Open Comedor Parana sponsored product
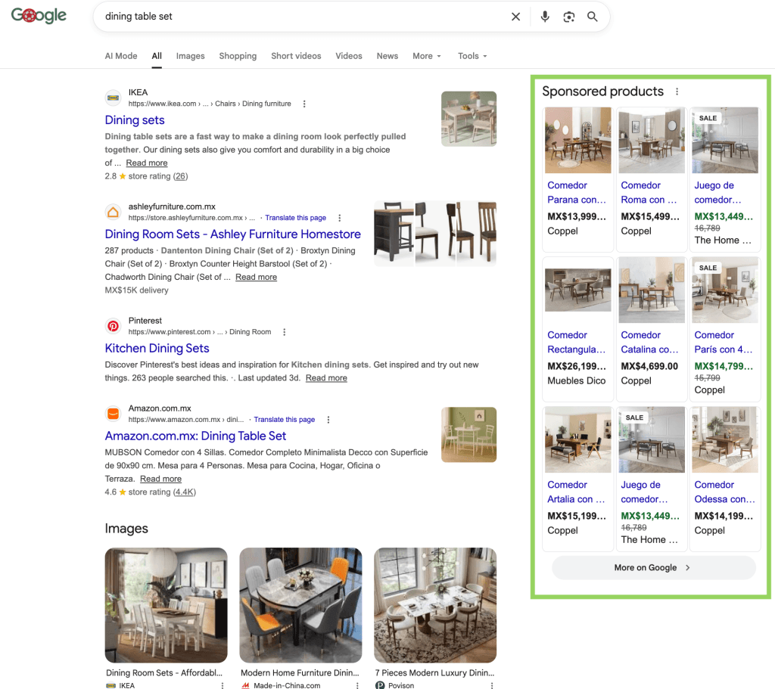775x689 pixels. [577, 178]
